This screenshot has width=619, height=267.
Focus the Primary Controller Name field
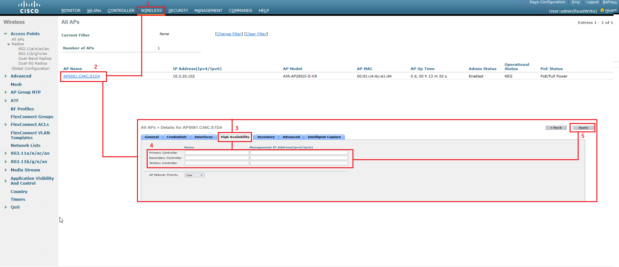217,153
